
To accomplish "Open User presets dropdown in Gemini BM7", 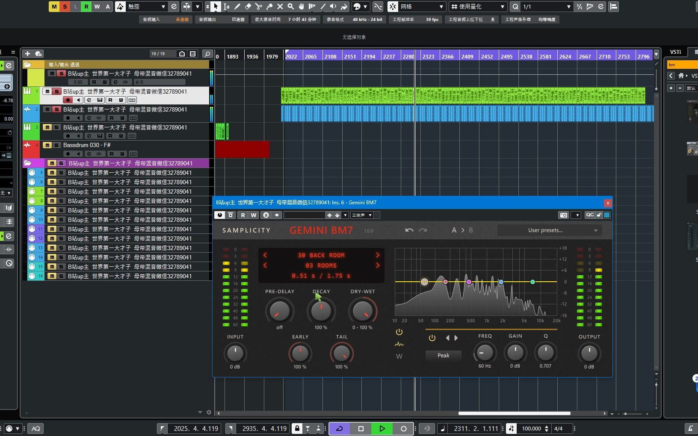I will tap(550, 230).
